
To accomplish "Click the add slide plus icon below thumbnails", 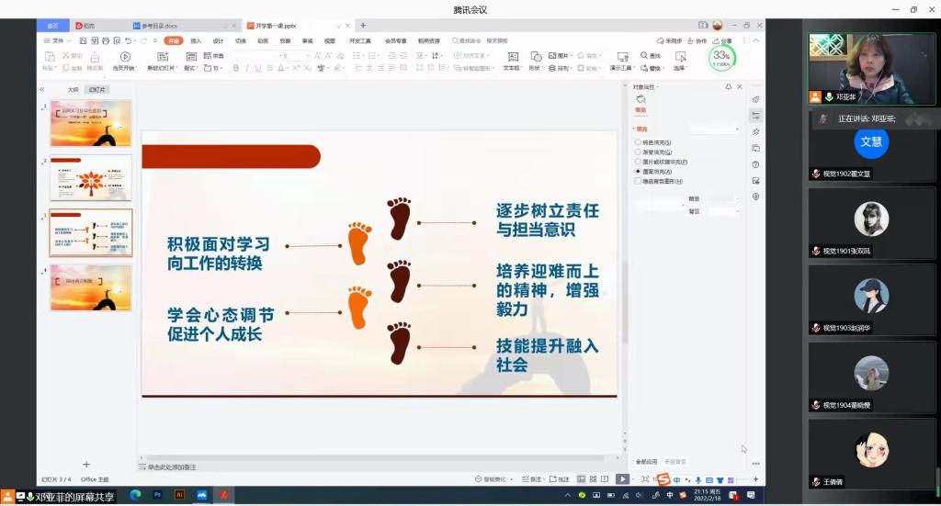I will 86,465.
